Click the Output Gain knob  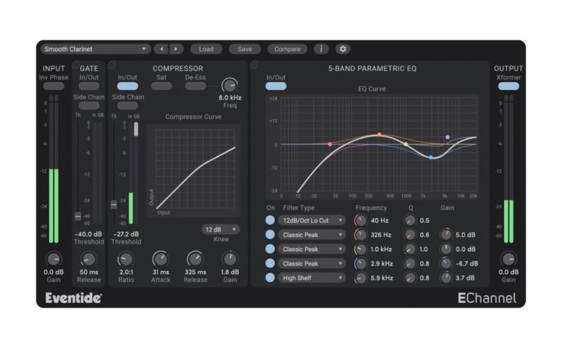(x=508, y=259)
